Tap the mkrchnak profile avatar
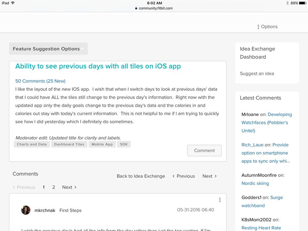This screenshot has width=308, height=231. click(x=26, y=210)
